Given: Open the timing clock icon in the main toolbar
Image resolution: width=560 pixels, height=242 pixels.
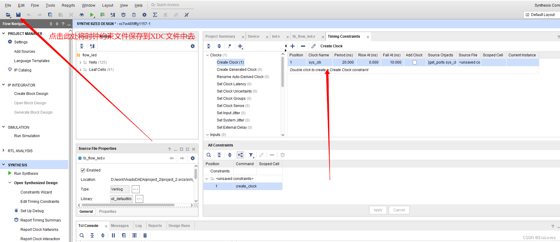Looking at the screenshot, I should (x=123, y=15).
